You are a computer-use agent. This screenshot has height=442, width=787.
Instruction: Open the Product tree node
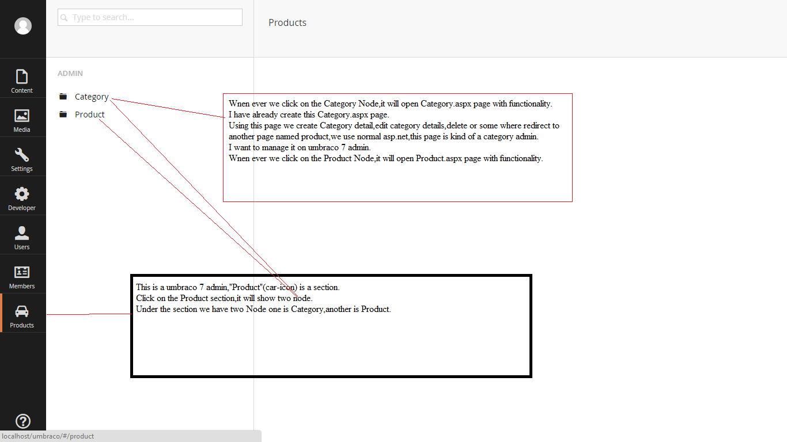click(x=90, y=115)
